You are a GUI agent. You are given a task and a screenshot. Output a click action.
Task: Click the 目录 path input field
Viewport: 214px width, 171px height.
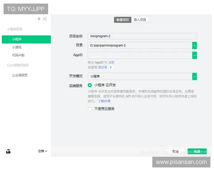point(140,45)
